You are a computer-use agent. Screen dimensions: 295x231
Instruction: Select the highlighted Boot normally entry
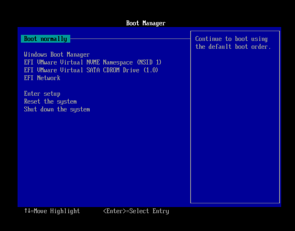tap(45, 39)
